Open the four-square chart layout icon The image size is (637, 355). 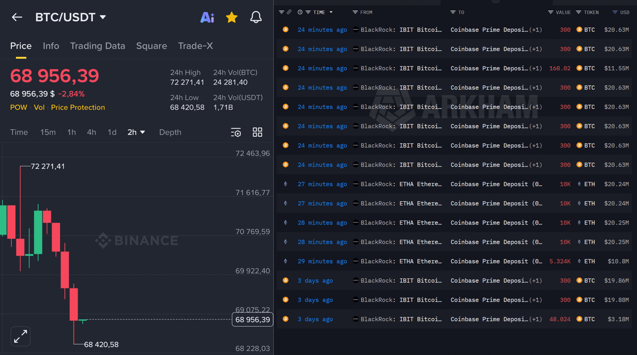pos(257,132)
